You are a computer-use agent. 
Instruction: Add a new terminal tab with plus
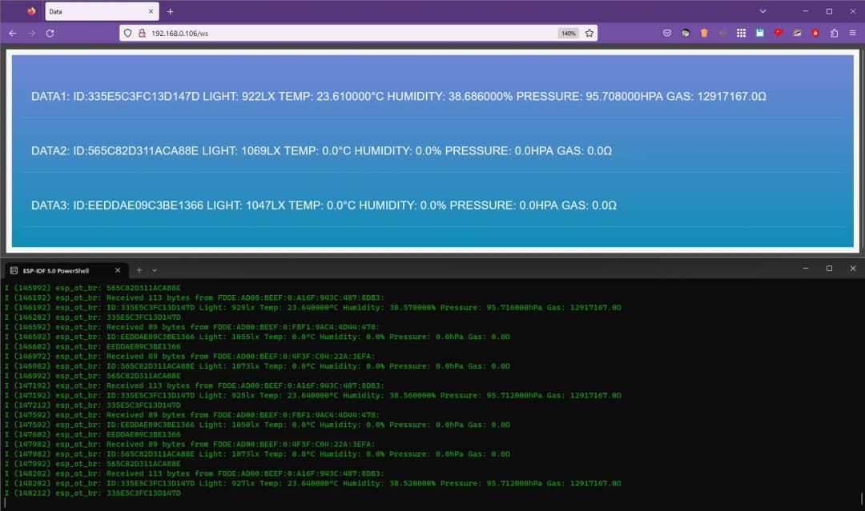tap(139, 270)
